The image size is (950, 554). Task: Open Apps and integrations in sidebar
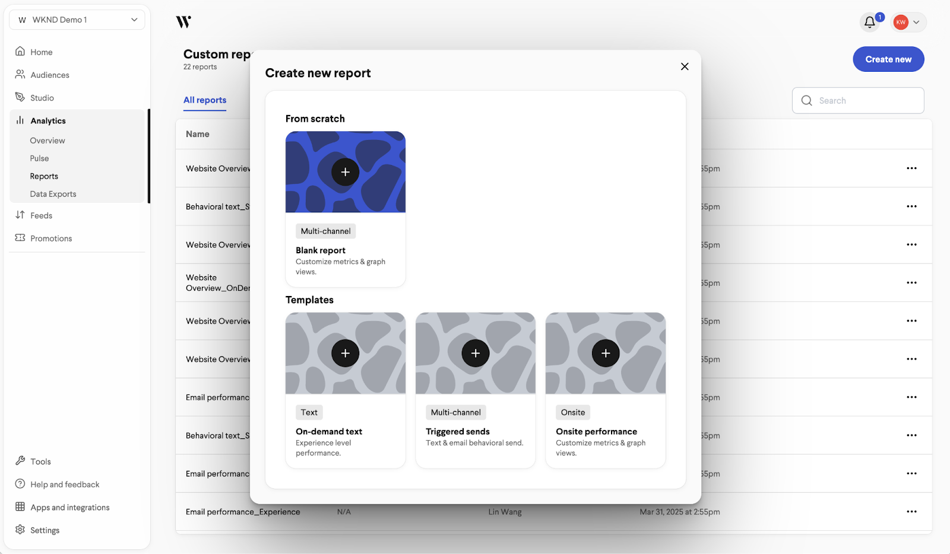[69, 507]
